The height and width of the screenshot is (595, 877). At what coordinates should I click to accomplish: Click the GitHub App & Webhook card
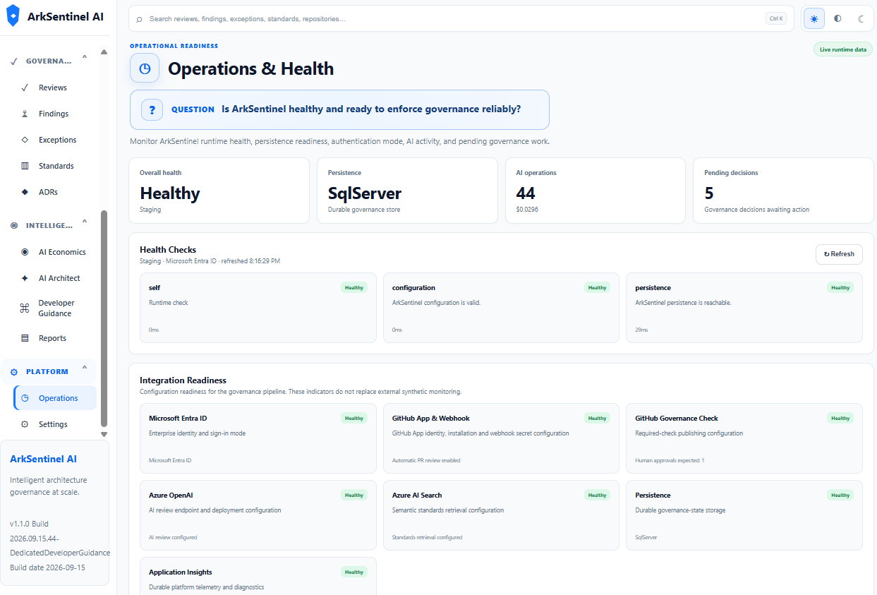[x=501, y=438]
